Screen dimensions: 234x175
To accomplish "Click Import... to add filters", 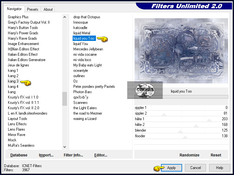I will coord(46,155).
